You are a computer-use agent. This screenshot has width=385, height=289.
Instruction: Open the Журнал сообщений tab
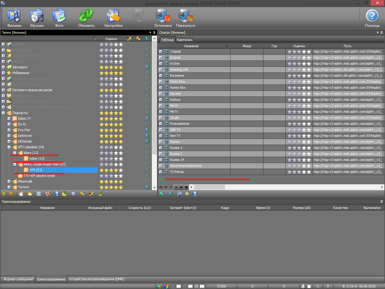coord(18,279)
